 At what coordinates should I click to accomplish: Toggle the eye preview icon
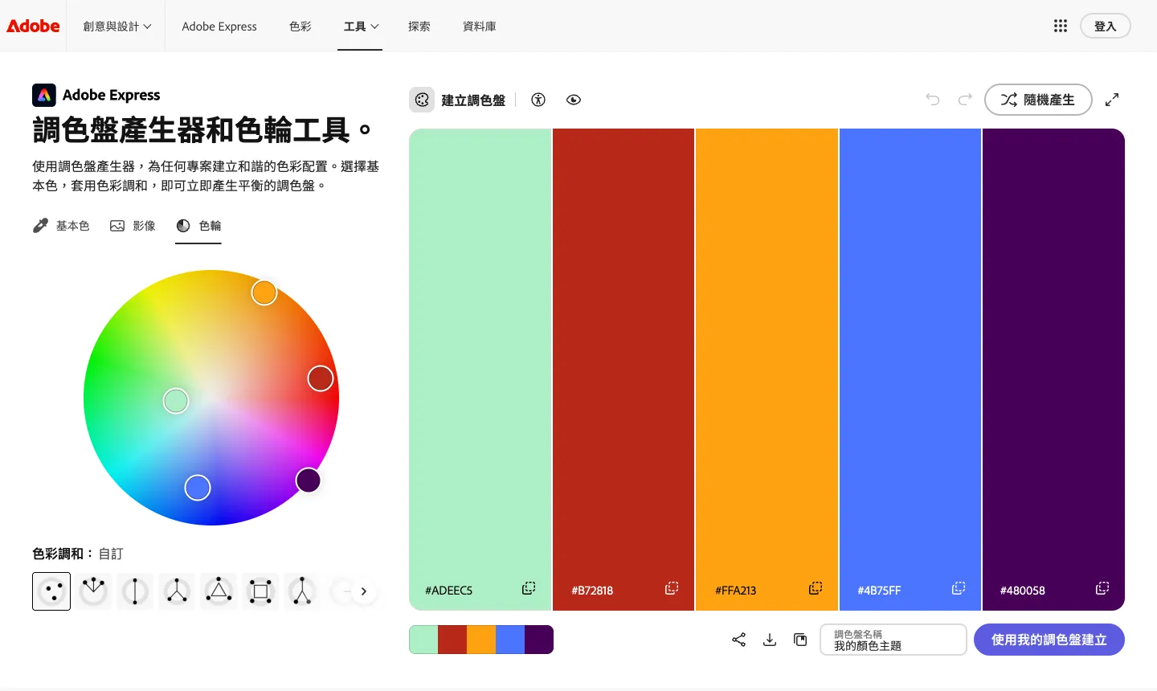coord(574,100)
